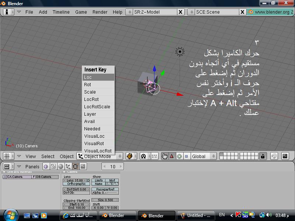Toggle the first 3D view layer button

pyautogui.click(x=222, y=154)
